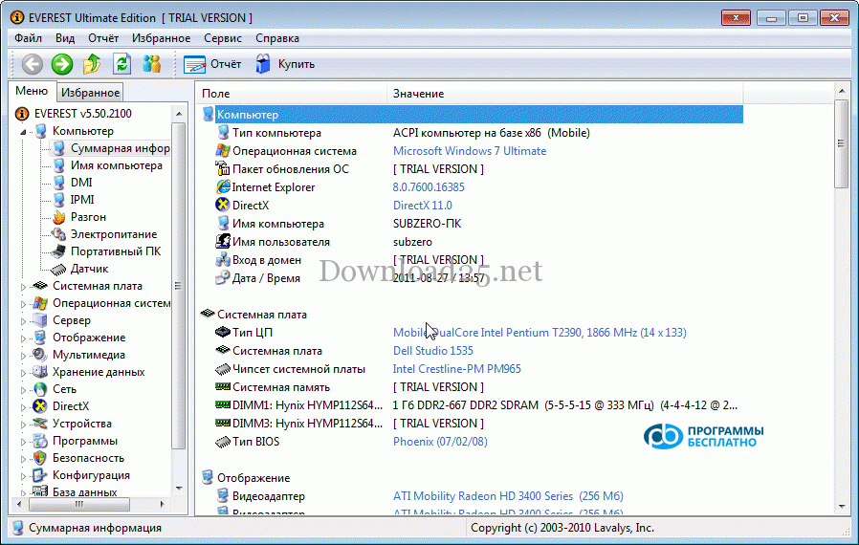Open the Phoenix (07/02/08) BIOS link
The height and width of the screenshot is (545, 859).
pyautogui.click(x=440, y=442)
